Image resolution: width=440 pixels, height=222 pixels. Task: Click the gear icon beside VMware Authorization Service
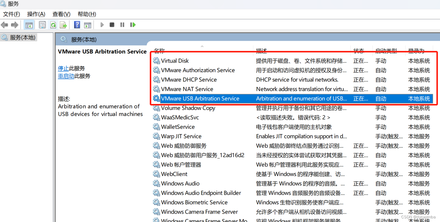click(x=156, y=70)
